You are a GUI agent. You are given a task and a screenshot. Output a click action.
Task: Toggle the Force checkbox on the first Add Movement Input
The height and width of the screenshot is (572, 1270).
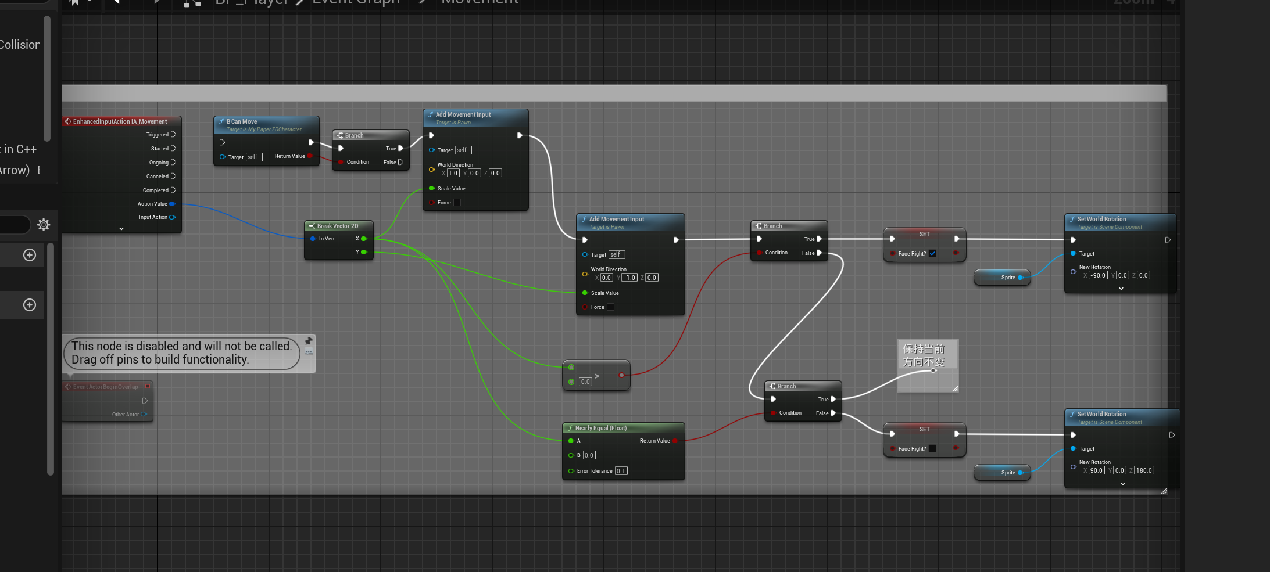point(457,203)
